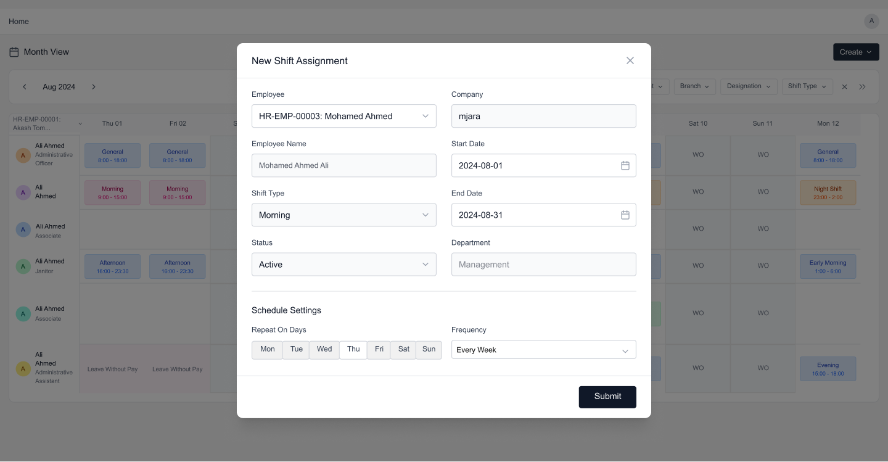Expand filters with double chevron icon
Viewport: 888px width, 462px height.
pyautogui.click(x=862, y=87)
